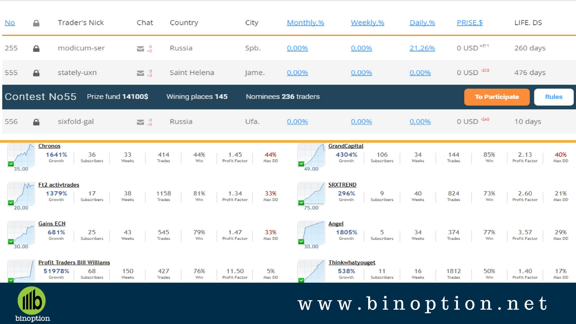Click Angel growth value 1805%
The height and width of the screenshot is (324, 576).
click(346, 232)
